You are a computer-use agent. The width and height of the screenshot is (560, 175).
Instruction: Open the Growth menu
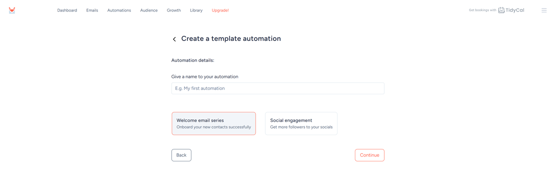click(174, 10)
